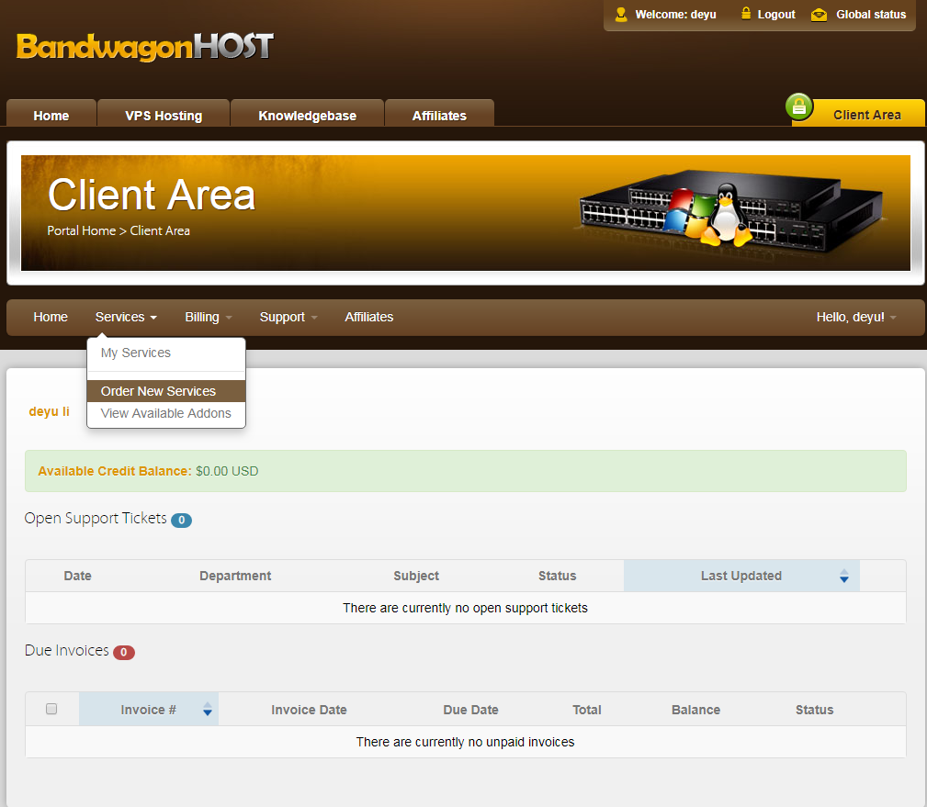927x807 pixels.
Task: Click the Global status link
Action: tap(871, 15)
